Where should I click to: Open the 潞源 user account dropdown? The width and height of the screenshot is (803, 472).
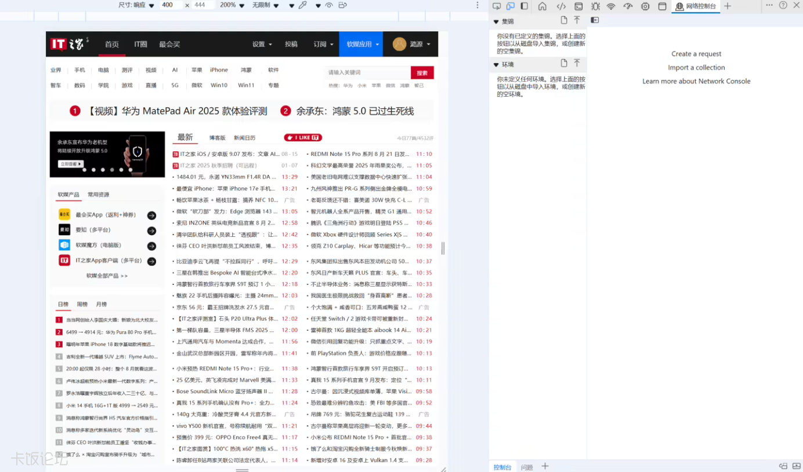[x=411, y=44]
